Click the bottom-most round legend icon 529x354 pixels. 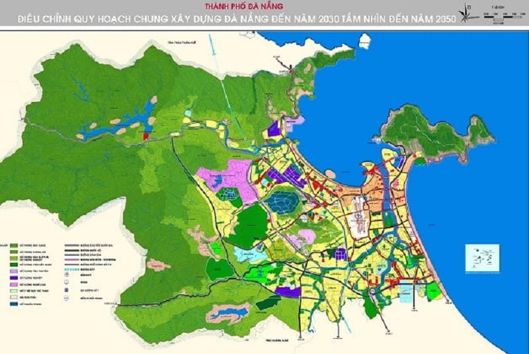pos(66,298)
